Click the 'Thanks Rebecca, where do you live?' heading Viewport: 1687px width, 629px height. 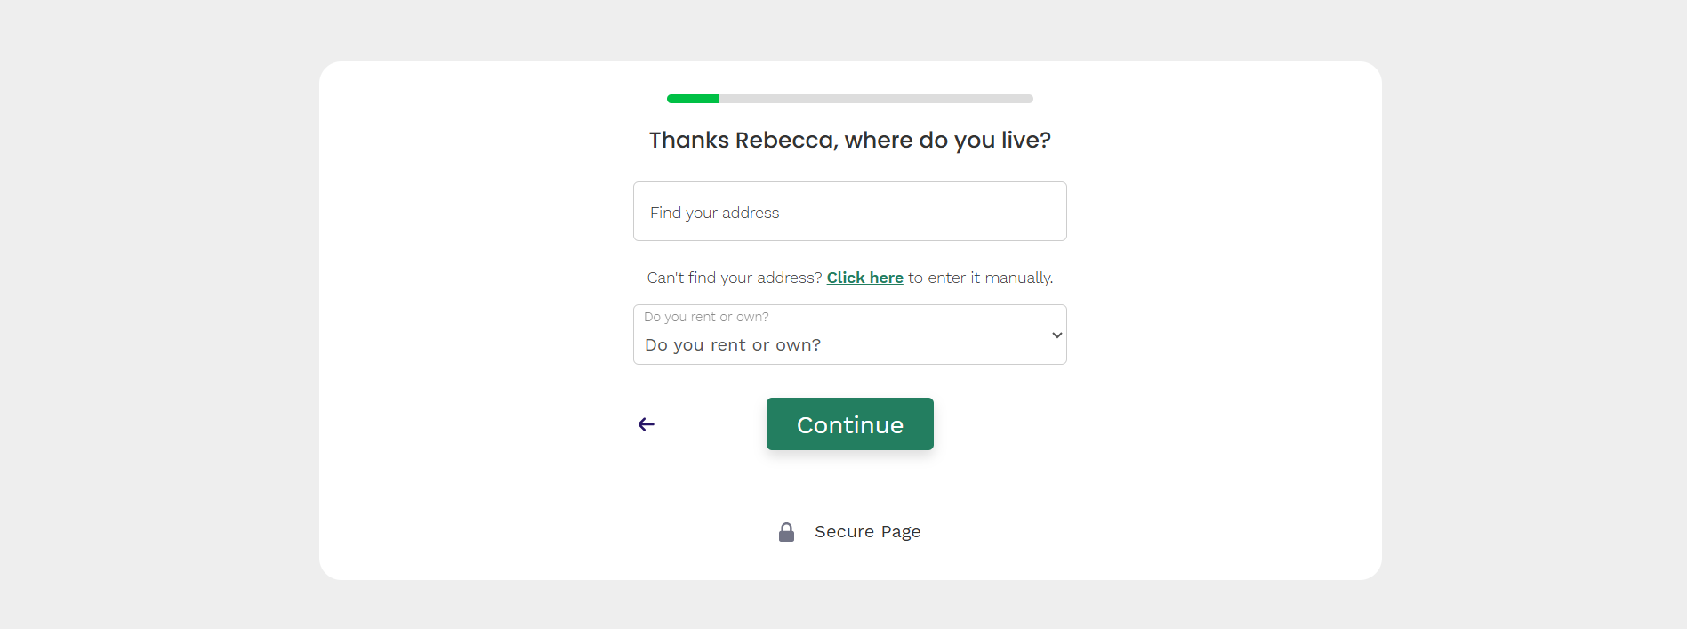[849, 140]
